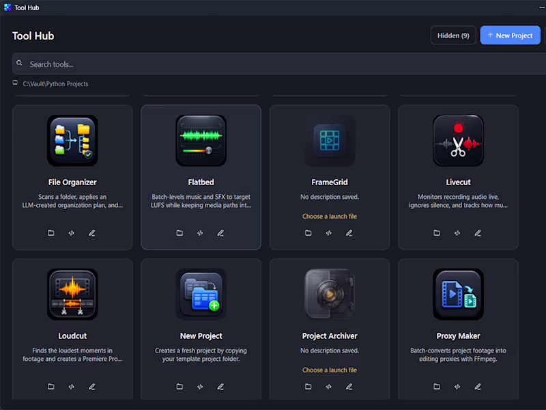Click Proxy Maker's 'Batch-converts project footage' description
The width and height of the screenshot is (546, 410).
(x=458, y=355)
